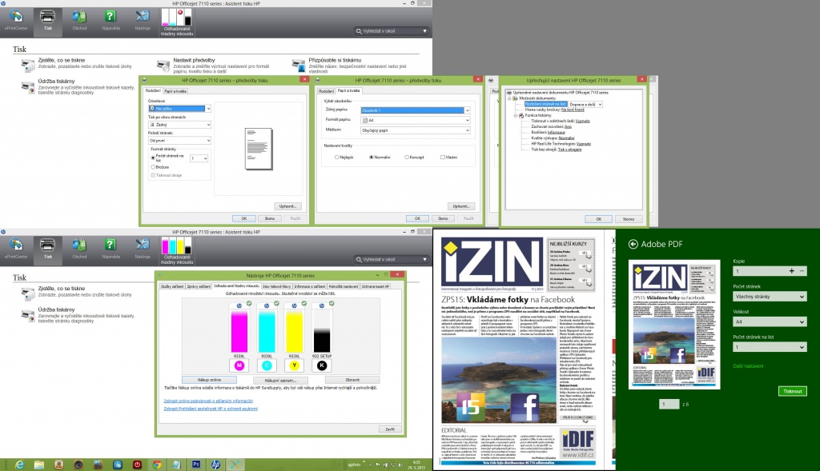
Task: Click the magenta ink level bar in Nástroje dialog
Action: click(239, 331)
